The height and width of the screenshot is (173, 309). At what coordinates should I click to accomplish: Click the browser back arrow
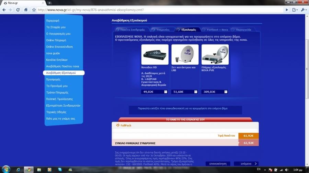pyautogui.click(x=4, y=10)
